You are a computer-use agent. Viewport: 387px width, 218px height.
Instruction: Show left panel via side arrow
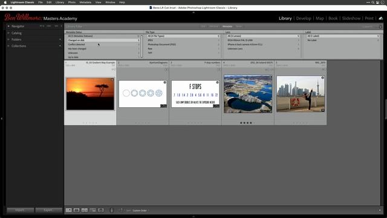click(2, 119)
